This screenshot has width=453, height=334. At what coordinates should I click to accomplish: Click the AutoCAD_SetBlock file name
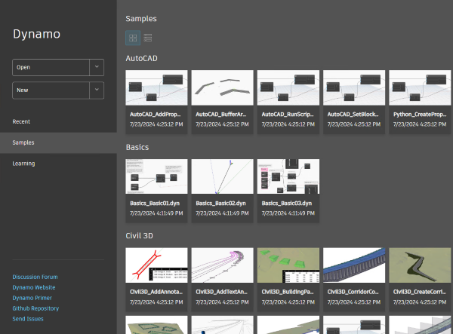353,115
